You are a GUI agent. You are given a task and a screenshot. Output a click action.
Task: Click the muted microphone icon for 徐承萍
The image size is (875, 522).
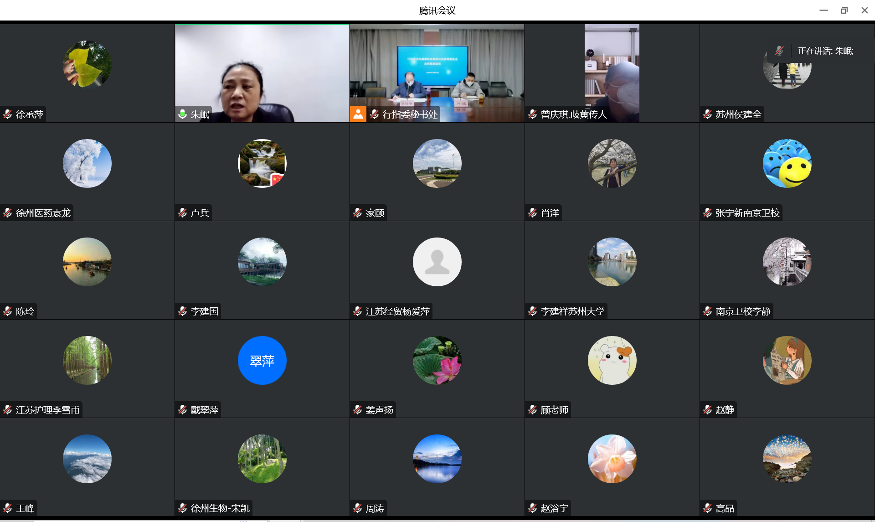pos(8,114)
